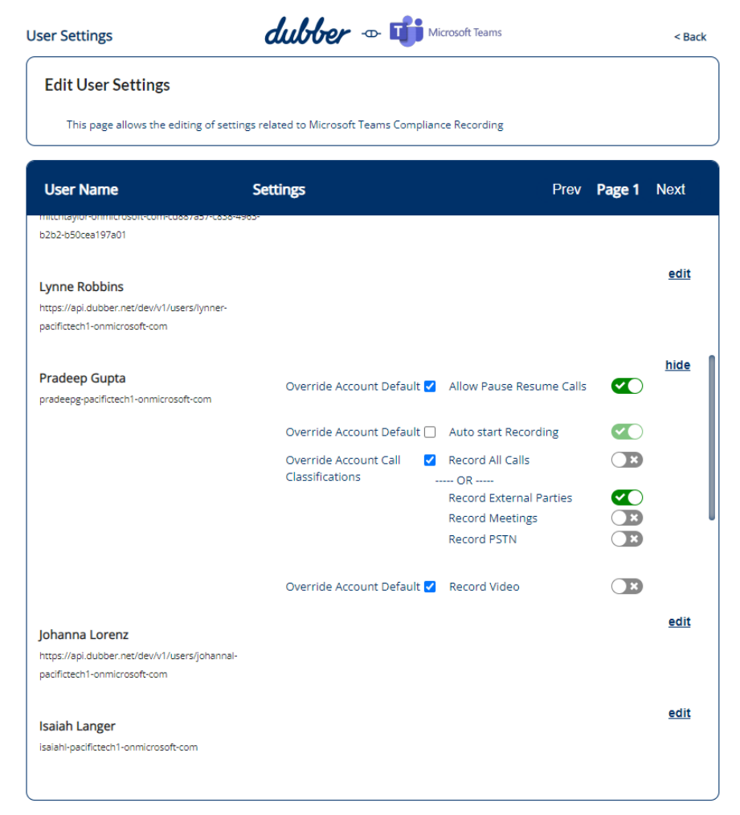The width and height of the screenshot is (740, 815).
Task: Click isaiahl-pacifictech1-onmicrosoft-com identifier
Action: tap(118, 747)
